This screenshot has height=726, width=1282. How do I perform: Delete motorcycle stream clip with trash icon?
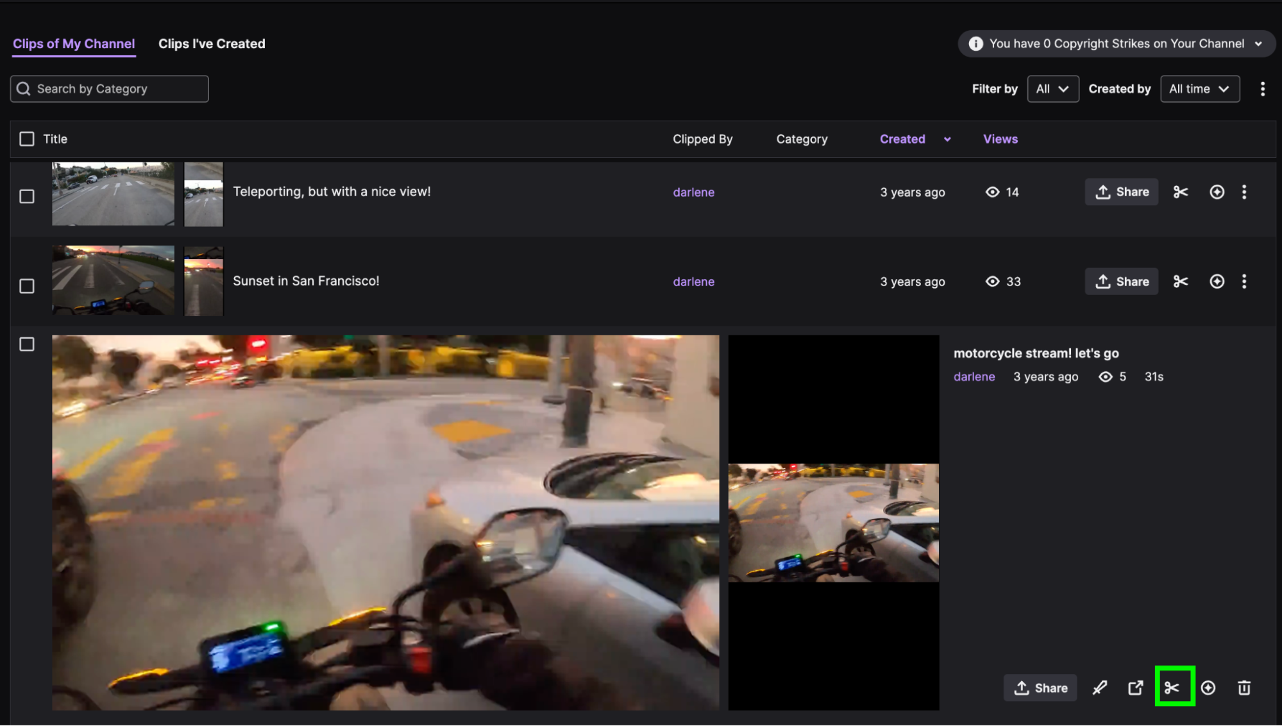[1244, 688]
